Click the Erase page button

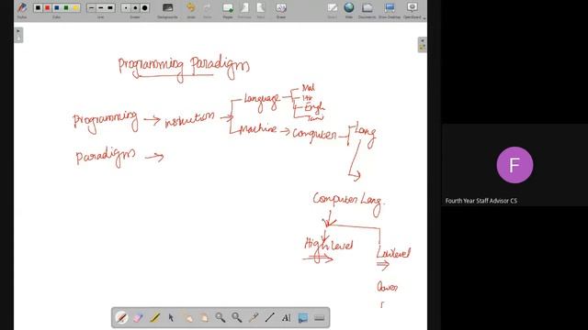[x=281, y=10]
